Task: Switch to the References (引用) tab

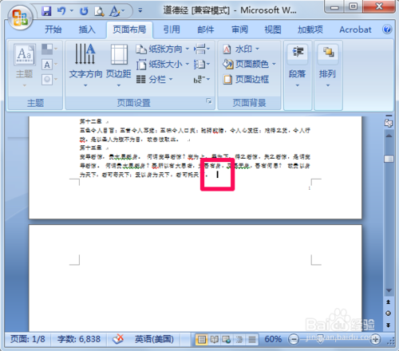Action: [x=172, y=30]
